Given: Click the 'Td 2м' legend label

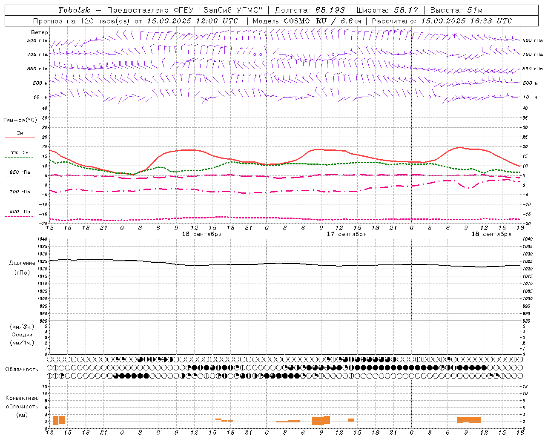Looking at the screenshot, I should click(20, 152).
